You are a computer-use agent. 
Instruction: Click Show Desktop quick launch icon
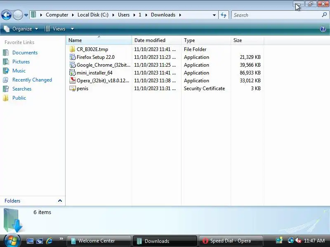click(30, 241)
